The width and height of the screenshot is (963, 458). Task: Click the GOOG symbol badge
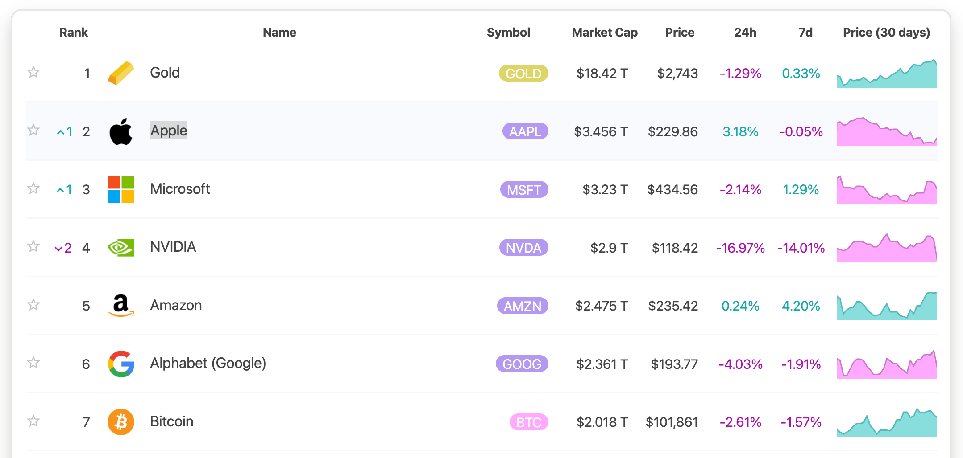522,364
